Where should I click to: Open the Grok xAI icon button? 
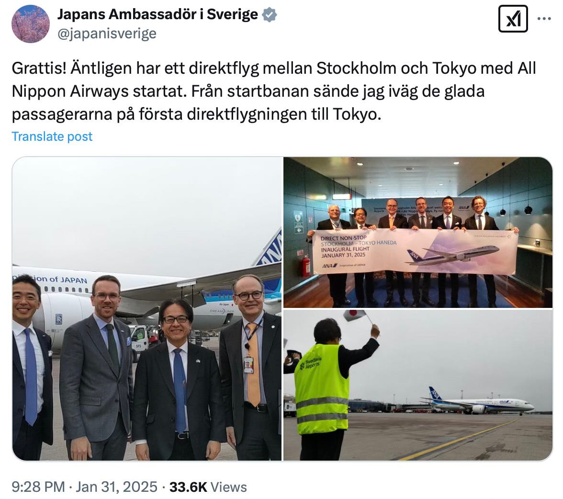[x=513, y=19]
